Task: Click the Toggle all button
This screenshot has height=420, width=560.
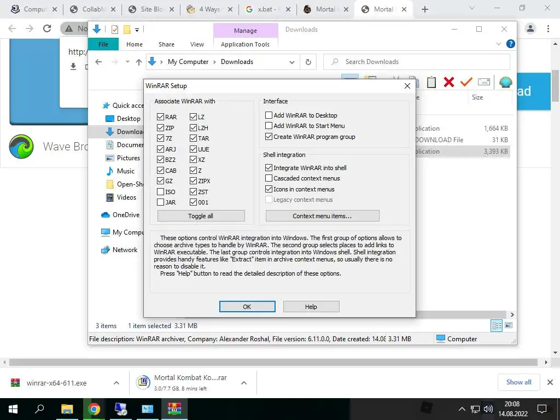Action: 201,215
